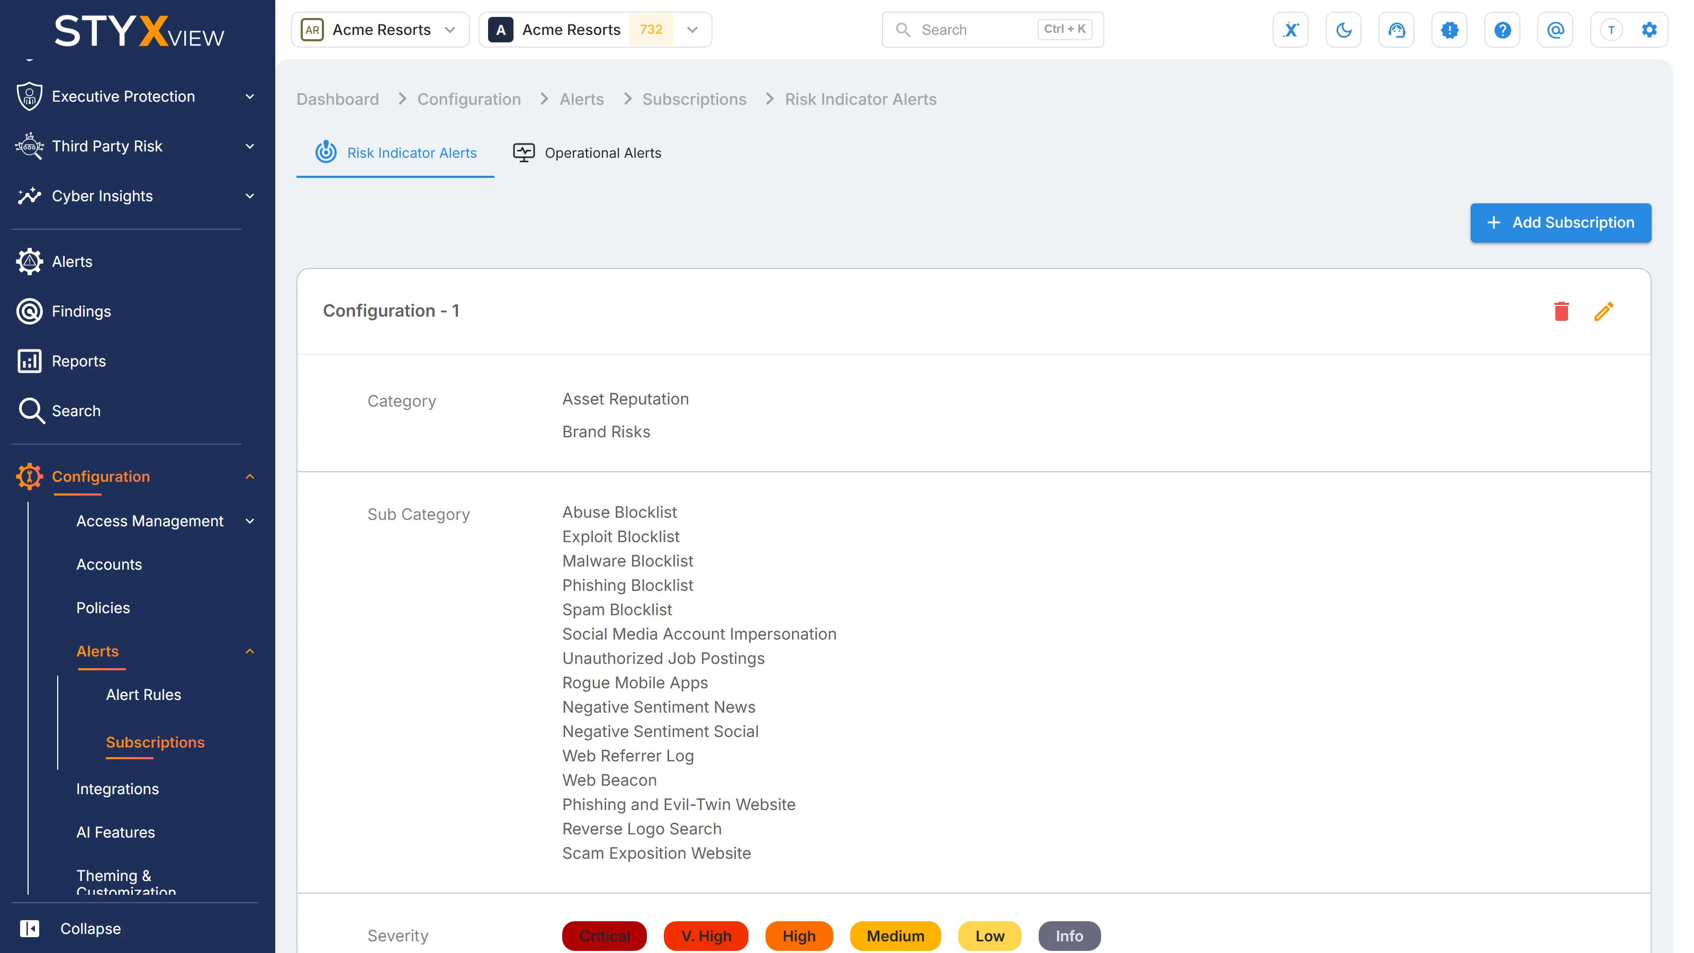Screen dimensions: 1694x953
Task: Toggle dark mode moon icon
Action: click(x=1344, y=30)
